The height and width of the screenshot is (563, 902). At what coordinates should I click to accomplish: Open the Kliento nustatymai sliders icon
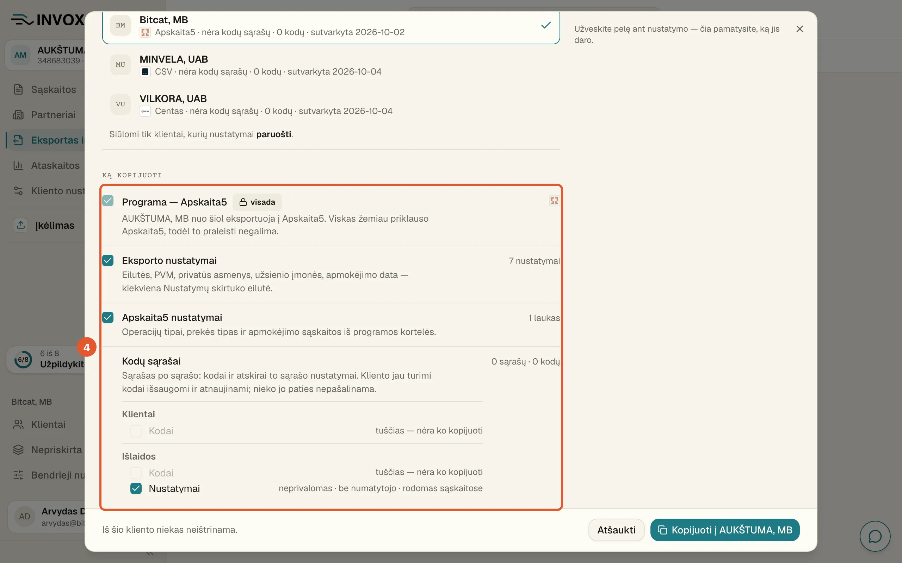click(18, 191)
